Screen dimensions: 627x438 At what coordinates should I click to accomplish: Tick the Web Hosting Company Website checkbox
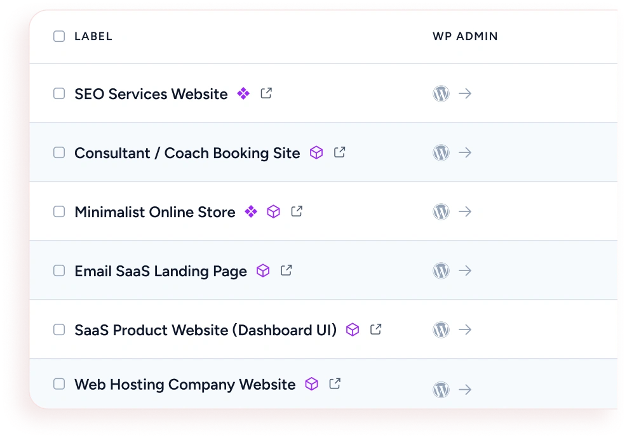[59, 384]
